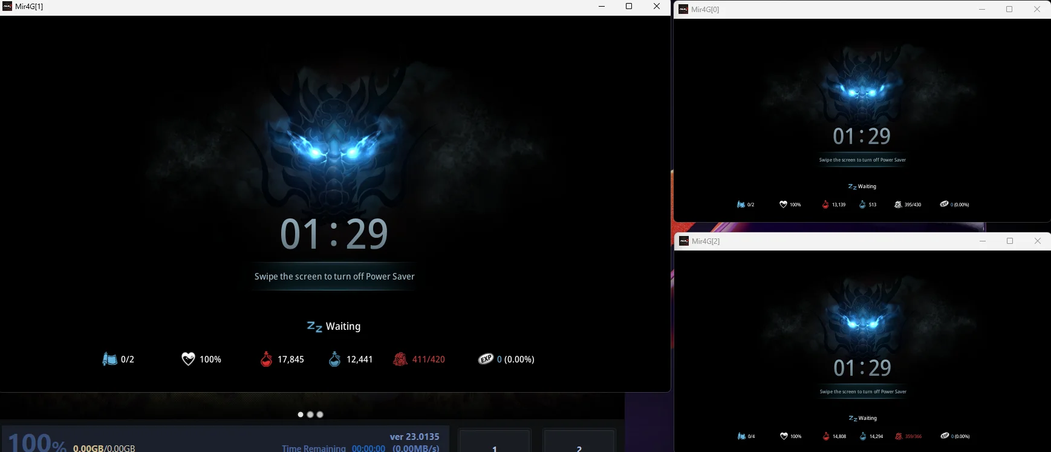Click the 'Time Remaining' label in launcher
This screenshot has height=452, width=1051.
[x=314, y=448]
